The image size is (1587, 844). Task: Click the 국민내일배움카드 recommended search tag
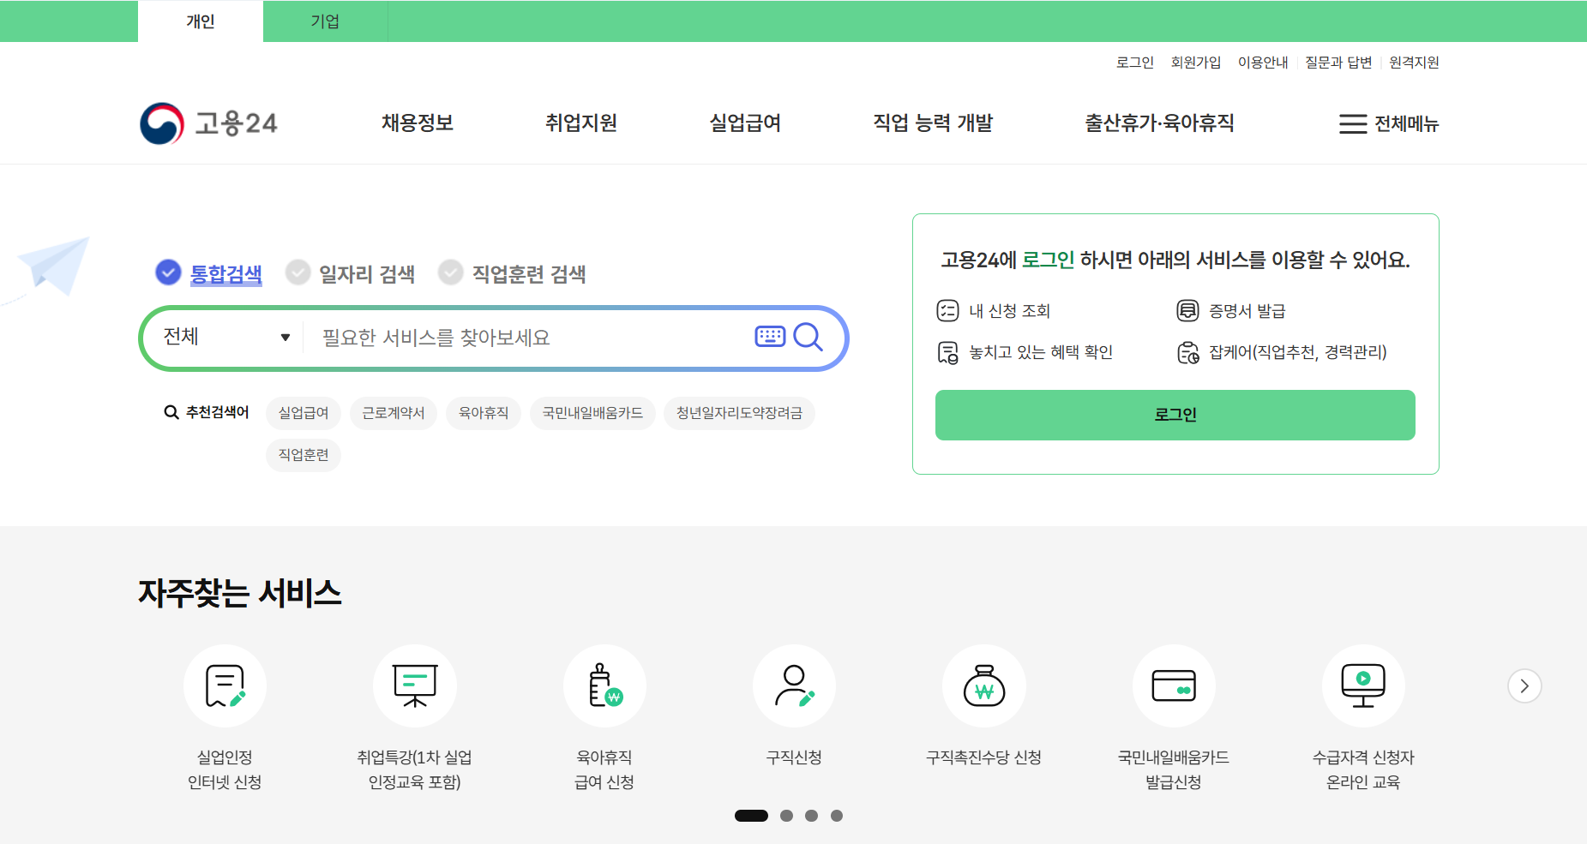tap(592, 413)
